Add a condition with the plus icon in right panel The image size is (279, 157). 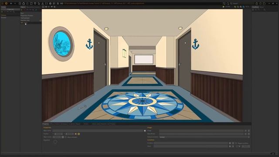tap(253, 10)
